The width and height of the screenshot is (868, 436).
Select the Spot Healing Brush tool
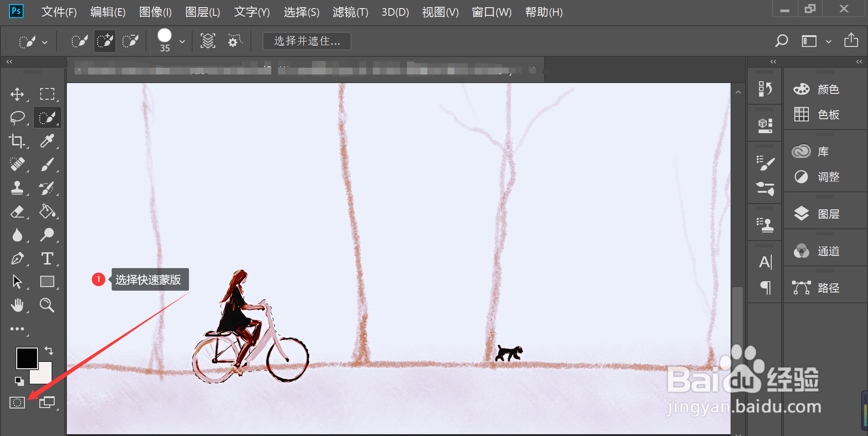click(x=17, y=164)
